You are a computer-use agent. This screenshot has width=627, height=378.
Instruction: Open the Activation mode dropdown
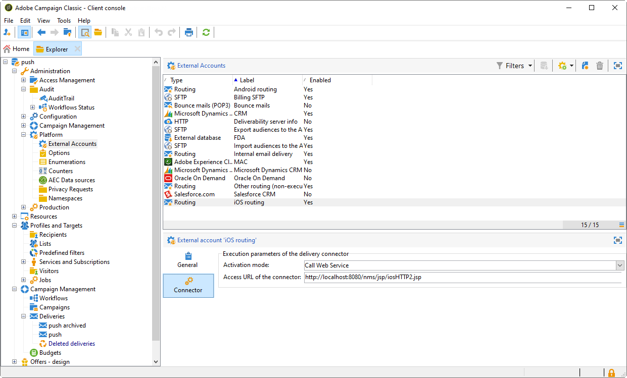620,265
